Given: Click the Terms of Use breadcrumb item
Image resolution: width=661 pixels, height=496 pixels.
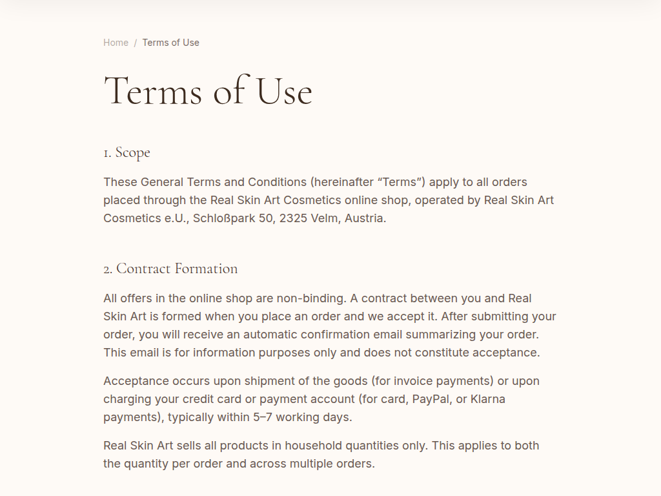Looking at the screenshot, I should click(170, 43).
